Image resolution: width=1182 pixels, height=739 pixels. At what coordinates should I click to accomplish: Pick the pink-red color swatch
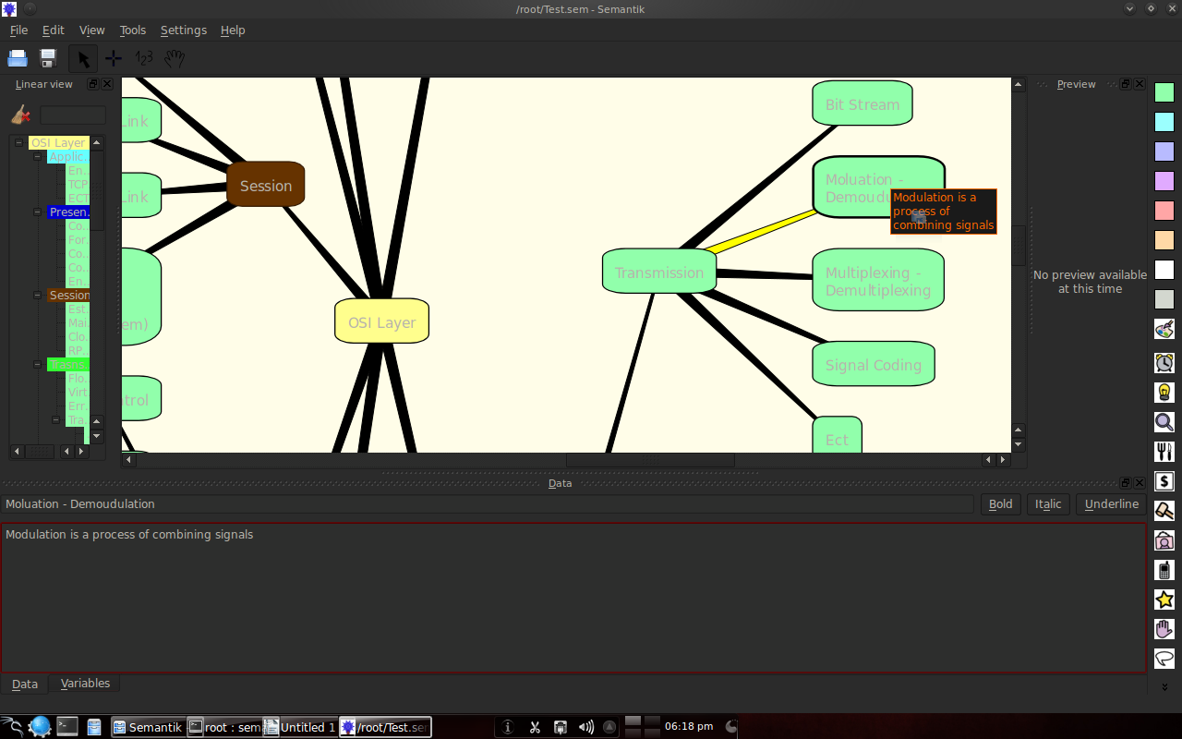(1164, 211)
